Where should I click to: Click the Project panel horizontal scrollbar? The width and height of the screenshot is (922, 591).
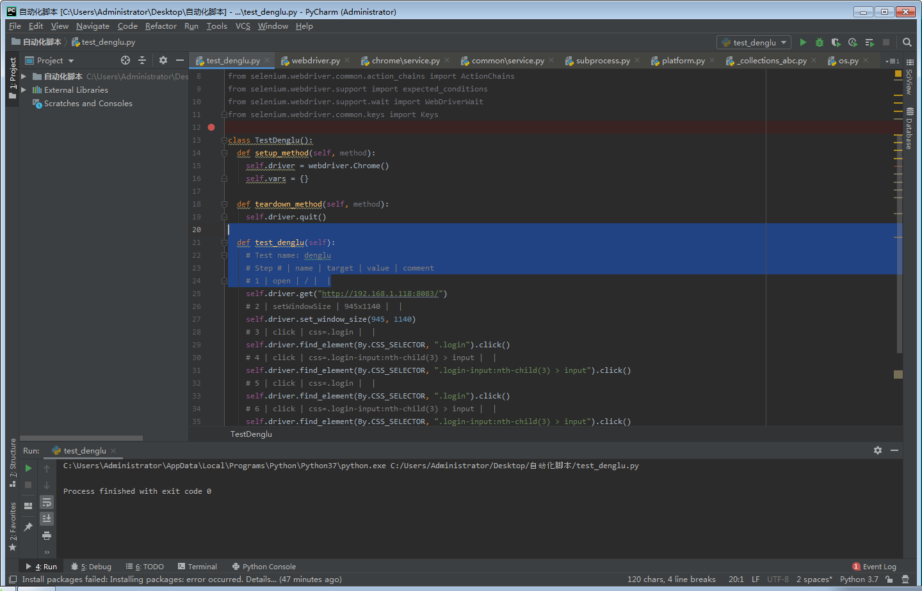pyautogui.click(x=81, y=438)
